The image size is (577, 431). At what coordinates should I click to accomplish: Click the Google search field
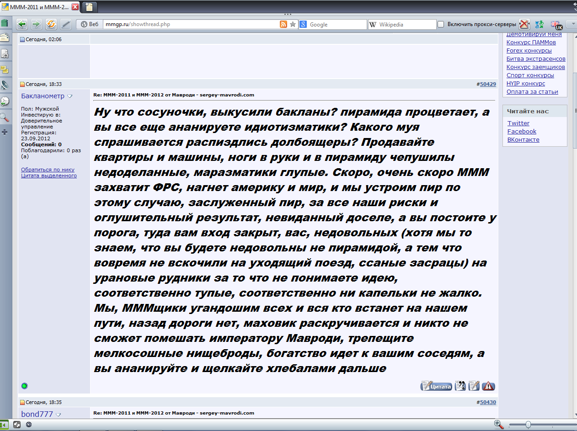333,24
